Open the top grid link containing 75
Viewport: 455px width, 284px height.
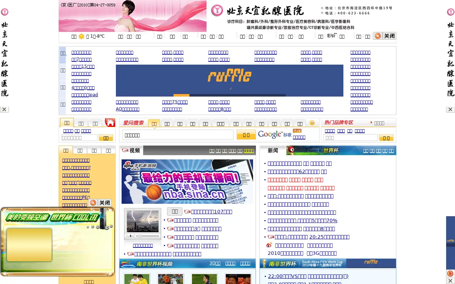(175, 102)
